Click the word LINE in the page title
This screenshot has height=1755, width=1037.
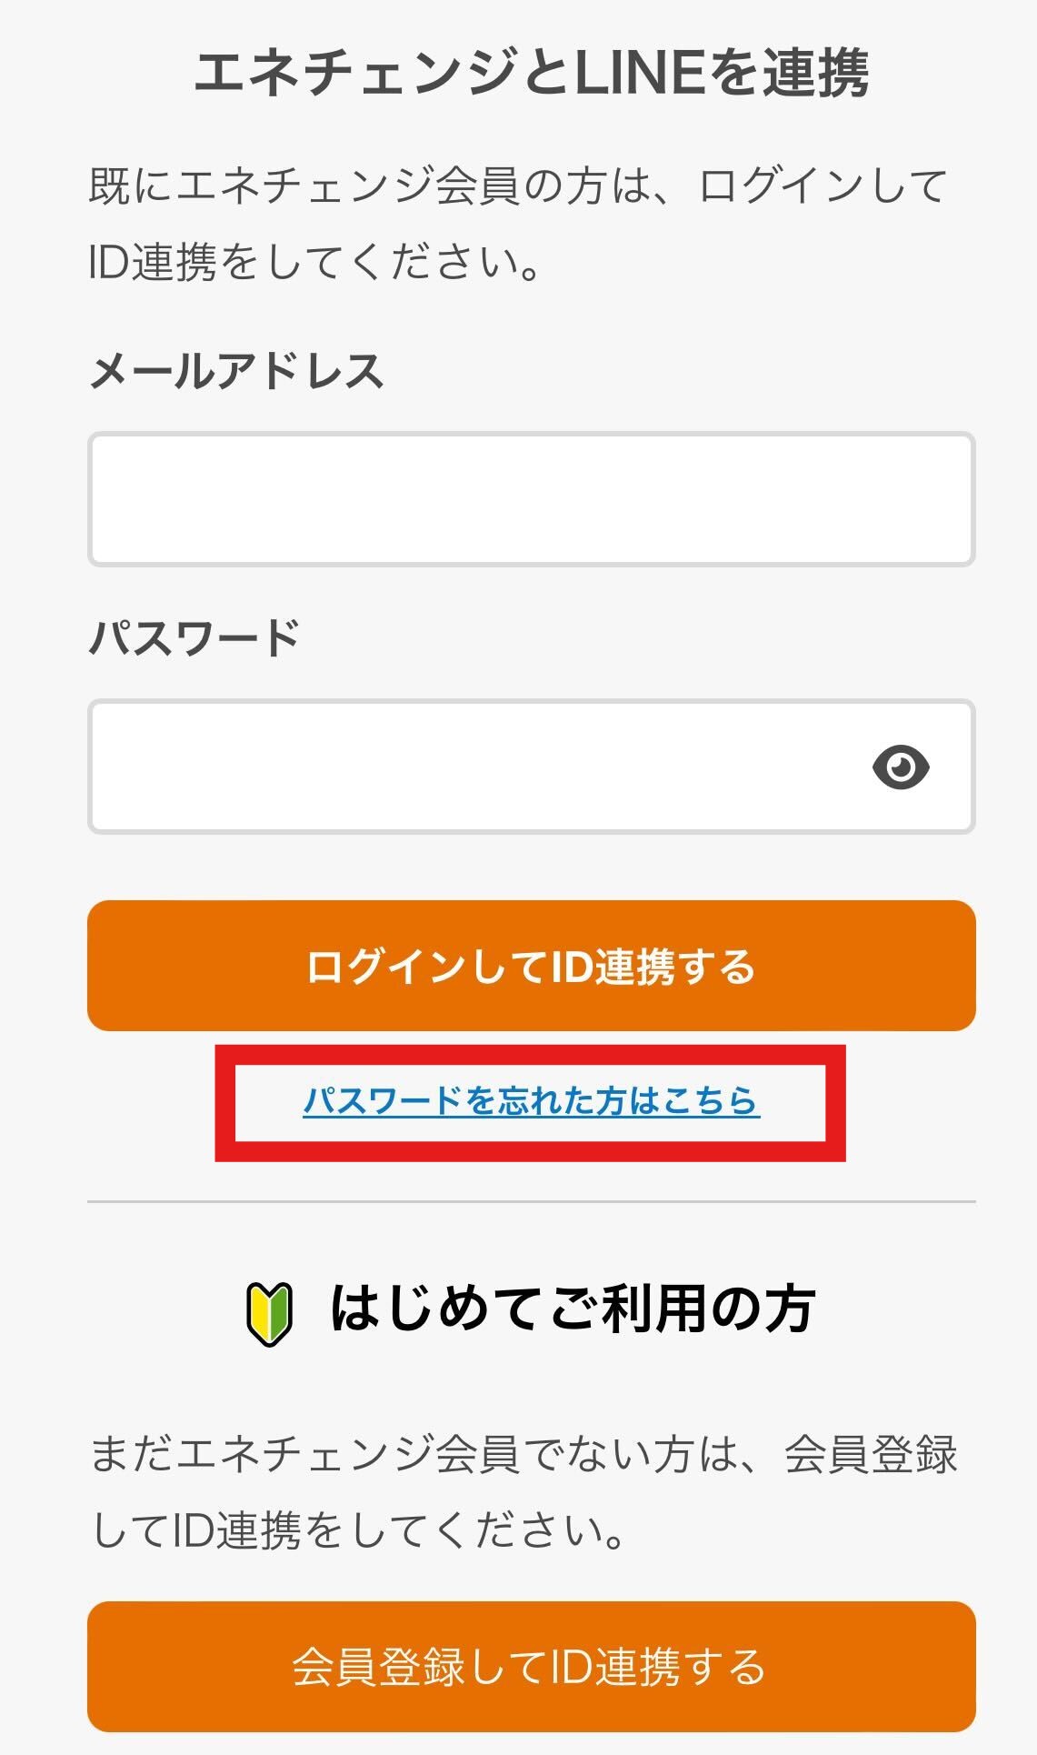[639, 73]
